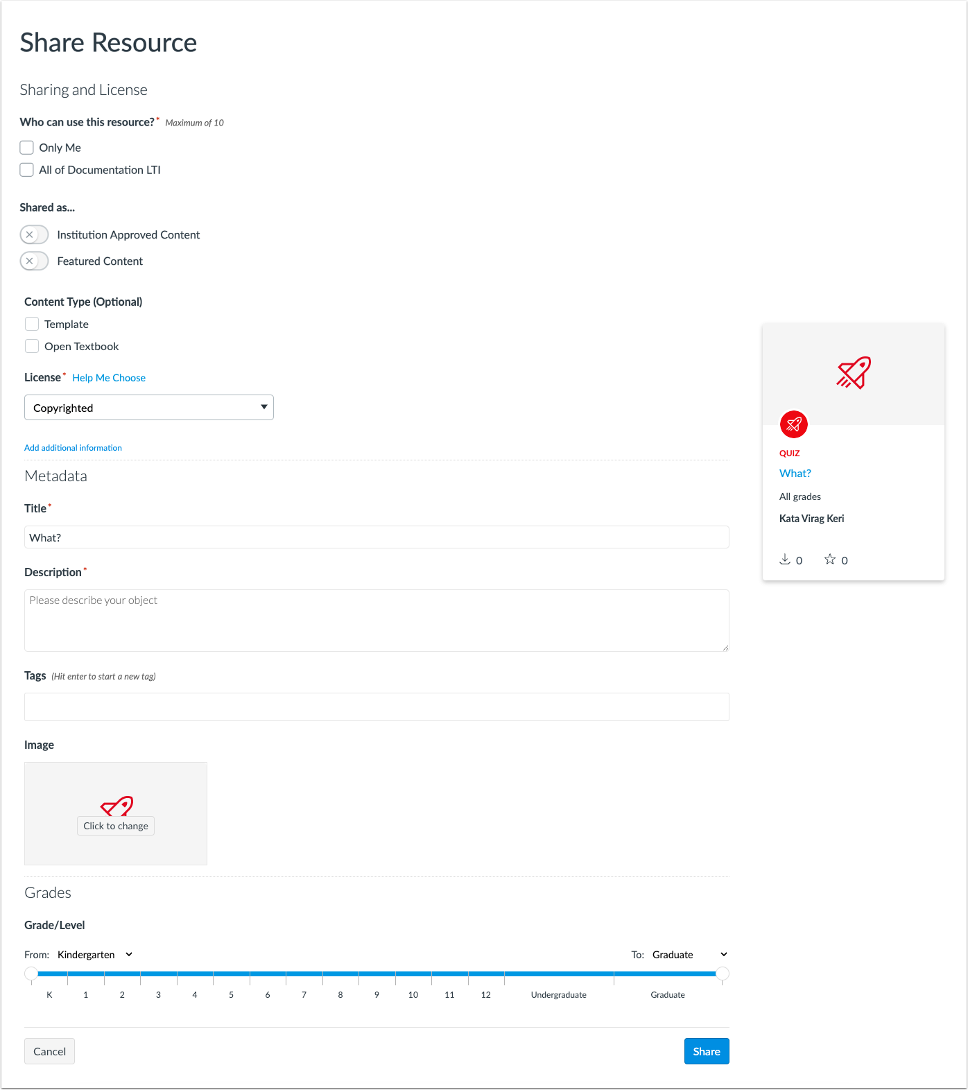Check the Only Me checkbox

pyautogui.click(x=27, y=148)
